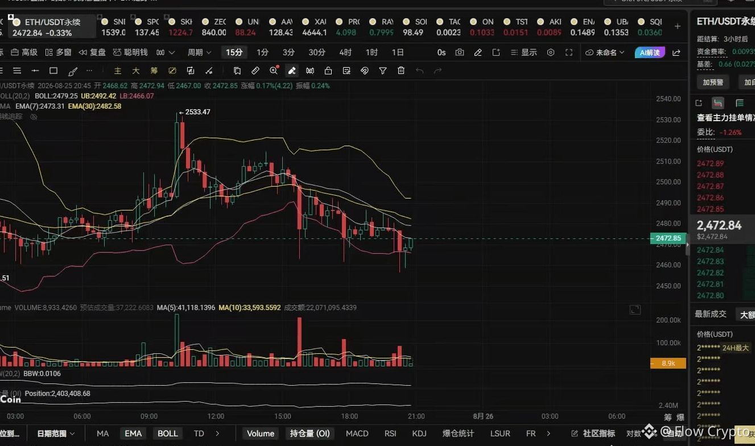This screenshot has height=446, width=755.
Task: Select the red-green order book view icon
Action: point(718,103)
